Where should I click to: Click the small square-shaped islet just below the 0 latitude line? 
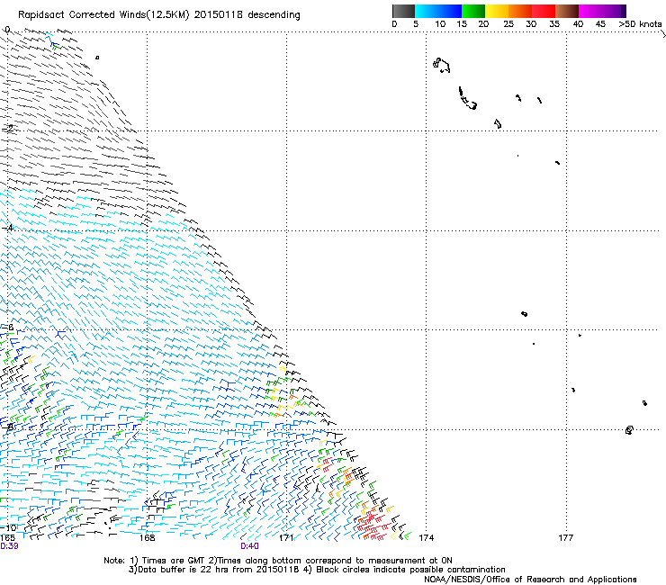click(97, 58)
